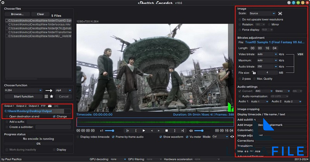
Task: Expand the Image cropping section
Action: pyautogui.click(x=248, y=109)
